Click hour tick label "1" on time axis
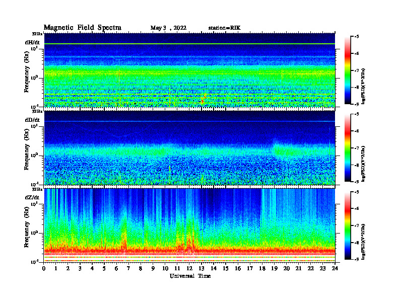This screenshot has width=399, height=308. [x=56, y=269]
